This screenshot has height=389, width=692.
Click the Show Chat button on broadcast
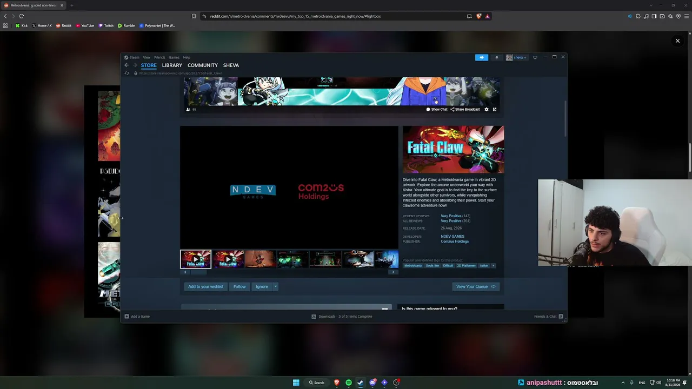437,109
